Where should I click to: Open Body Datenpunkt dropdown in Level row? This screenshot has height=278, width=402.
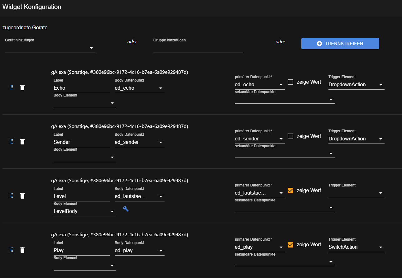[x=140, y=196]
